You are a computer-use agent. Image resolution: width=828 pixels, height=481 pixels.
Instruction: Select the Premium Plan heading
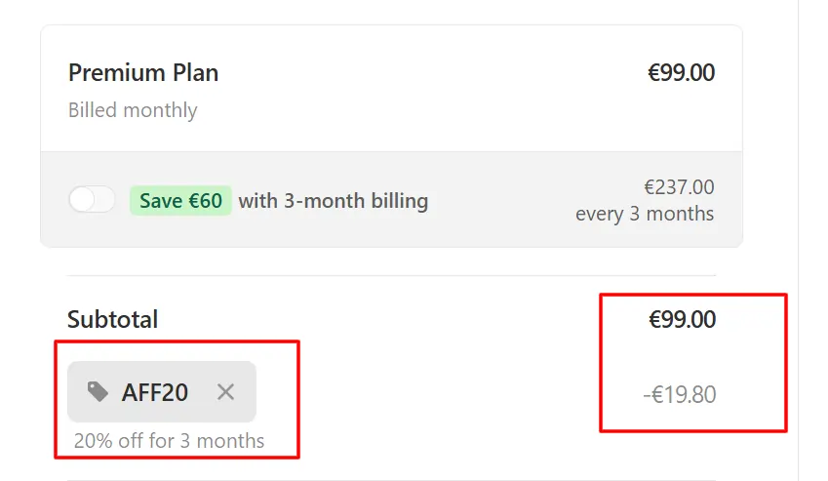(143, 73)
